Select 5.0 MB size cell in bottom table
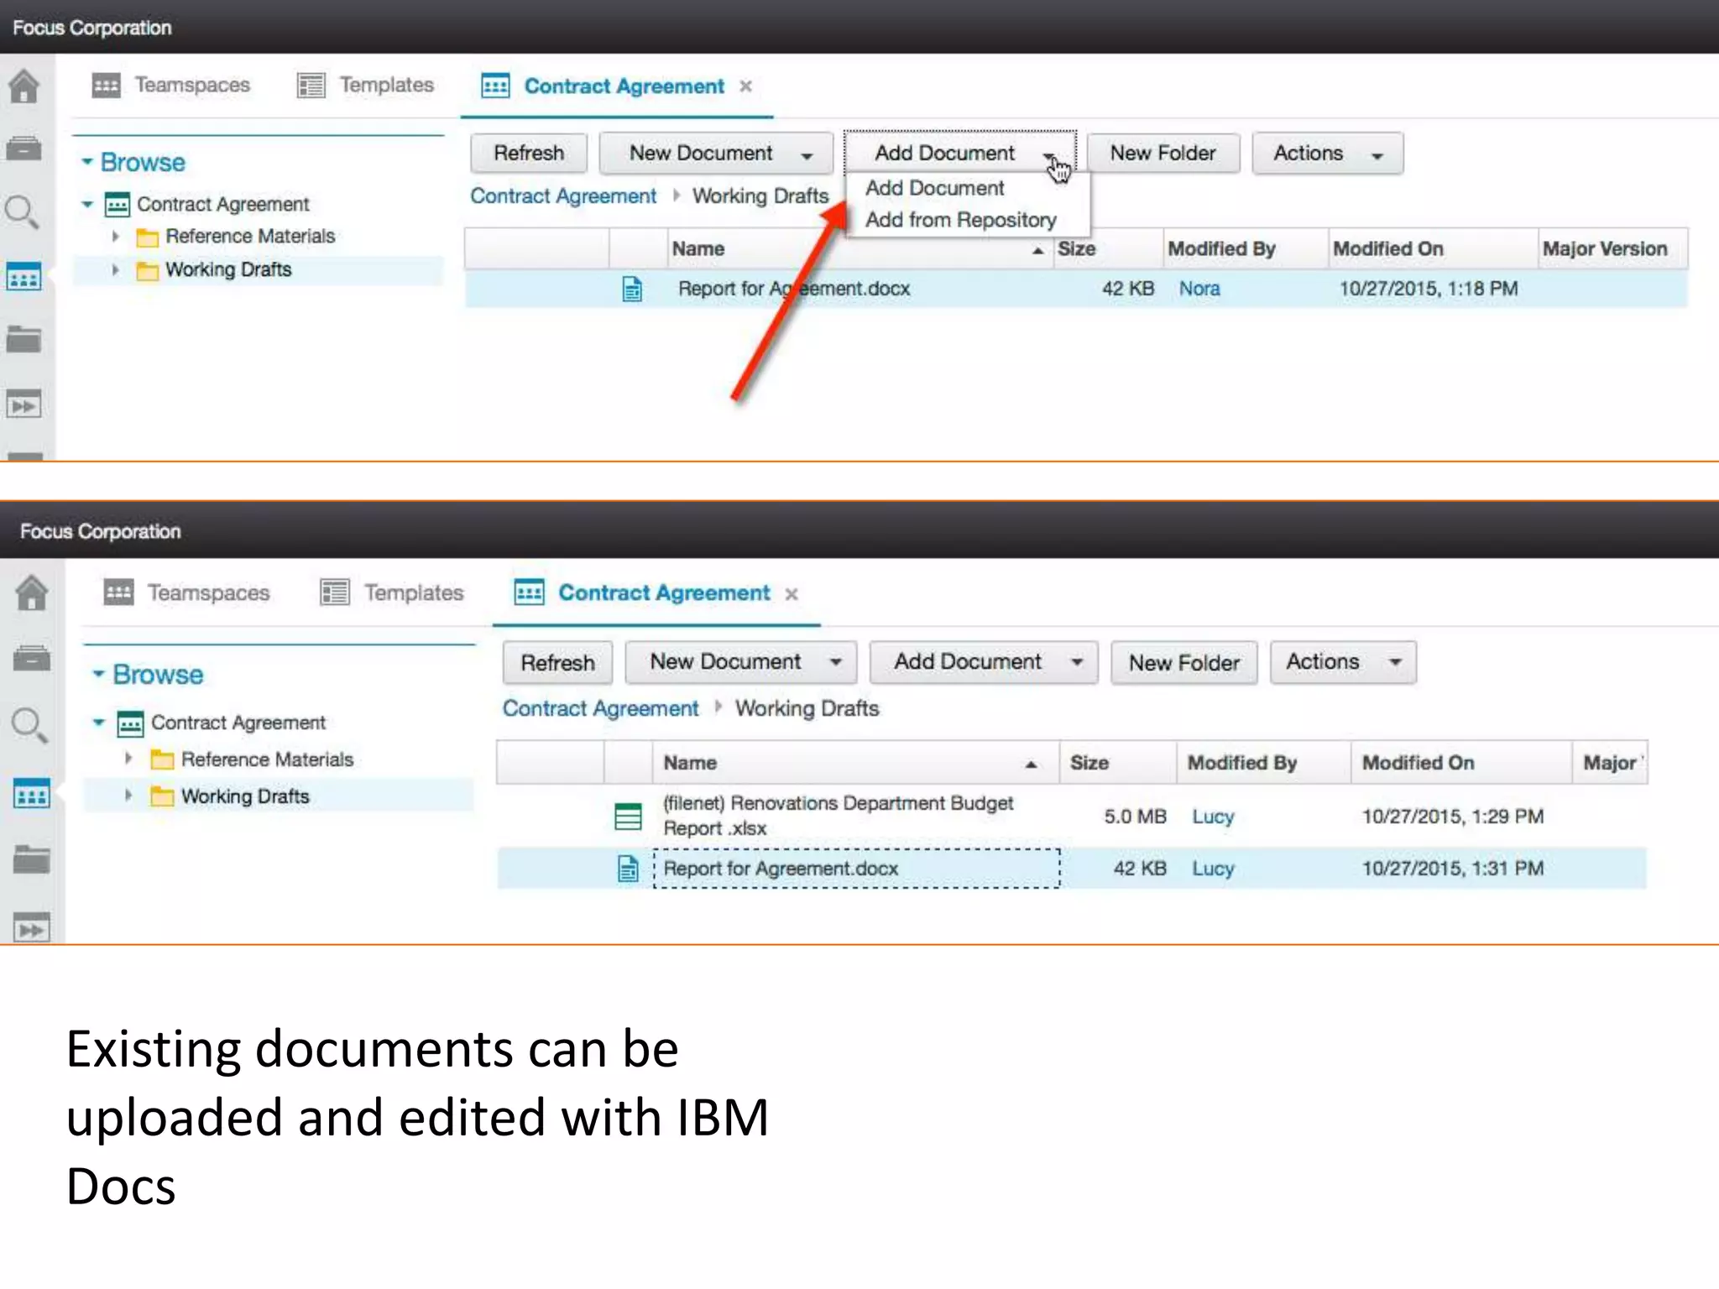 pyautogui.click(x=1135, y=817)
